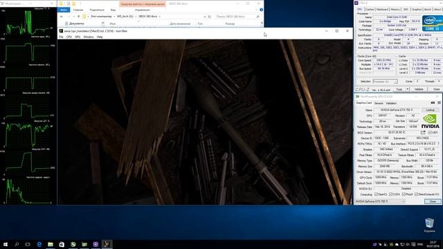
Task: Open CPU-Z Tools dropdown arrow
Action: pyautogui.click(x=408, y=89)
